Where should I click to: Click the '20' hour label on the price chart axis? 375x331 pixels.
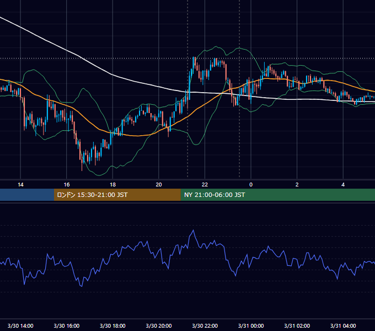[x=159, y=185]
